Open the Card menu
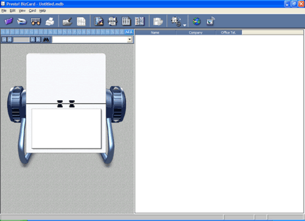The width and height of the screenshot is (305, 221). pyautogui.click(x=32, y=10)
